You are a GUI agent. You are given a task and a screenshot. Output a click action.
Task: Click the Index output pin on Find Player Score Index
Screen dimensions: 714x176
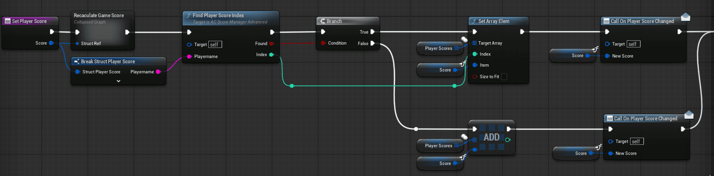[x=272, y=55]
